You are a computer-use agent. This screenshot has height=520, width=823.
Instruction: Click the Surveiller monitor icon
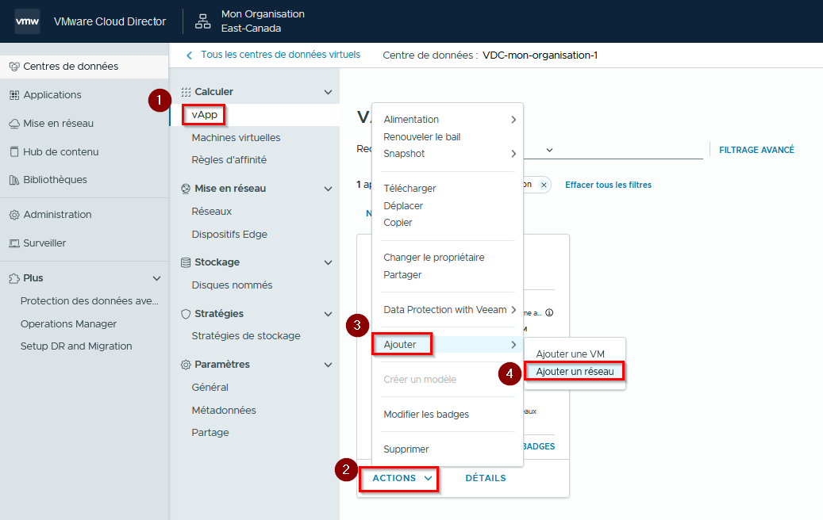point(14,243)
